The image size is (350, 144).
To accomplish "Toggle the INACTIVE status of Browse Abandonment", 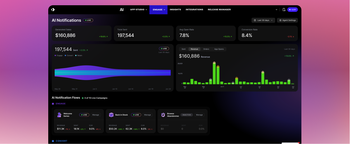I will [x=187, y=115].
